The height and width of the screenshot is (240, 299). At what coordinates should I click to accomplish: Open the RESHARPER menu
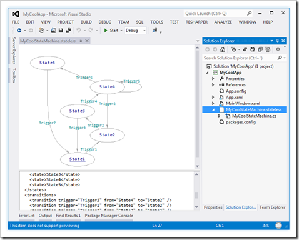click(196, 22)
